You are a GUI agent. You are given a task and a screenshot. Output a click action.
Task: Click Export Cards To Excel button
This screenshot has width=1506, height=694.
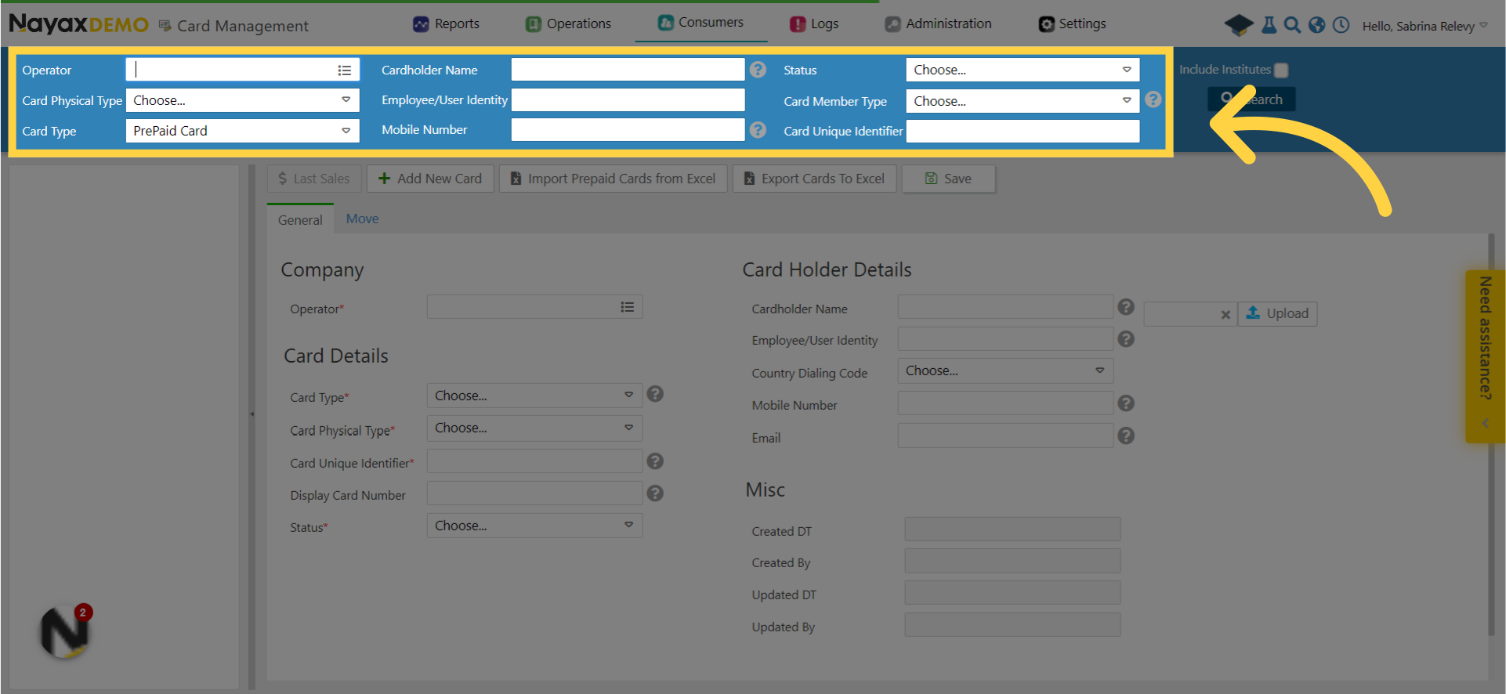[x=814, y=179]
